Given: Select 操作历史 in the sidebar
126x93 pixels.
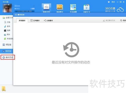Looking at the screenshot, I should point(8,57).
